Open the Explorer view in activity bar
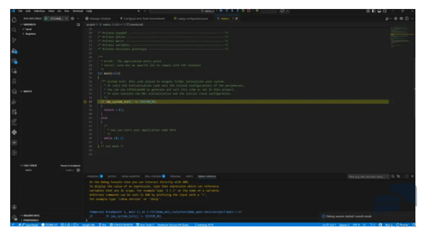 click(14, 20)
